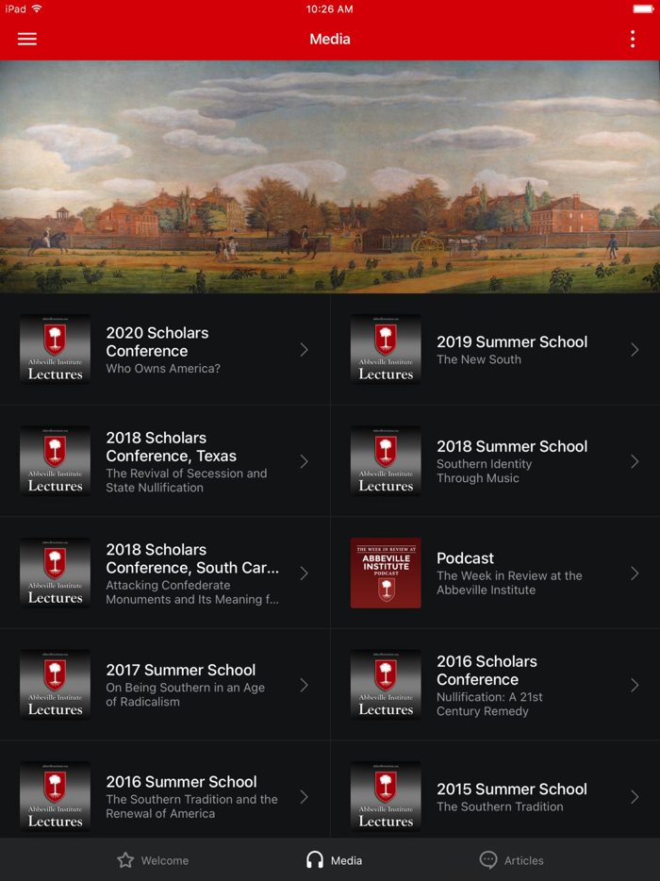
Task: Tap the 2019 Summer School lectures icon
Action: pyautogui.click(x=386, y=349)
